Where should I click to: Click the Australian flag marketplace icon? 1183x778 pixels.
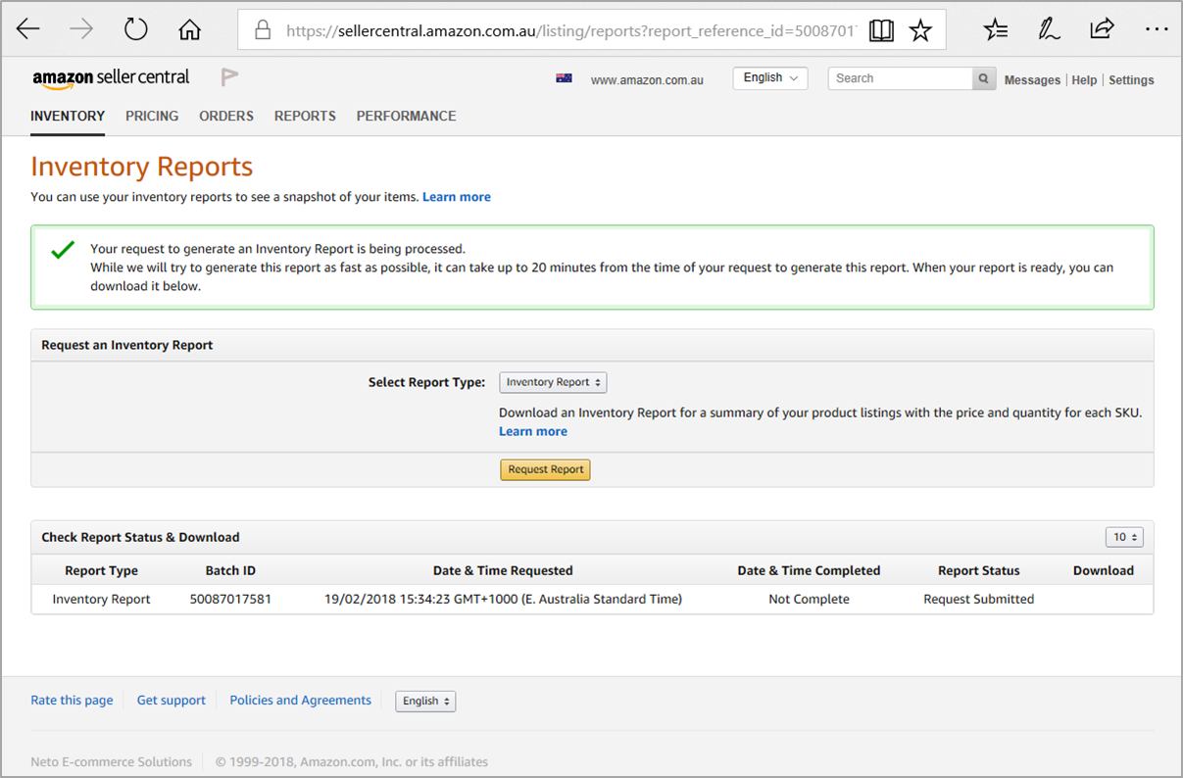click(x=564, y=78)
